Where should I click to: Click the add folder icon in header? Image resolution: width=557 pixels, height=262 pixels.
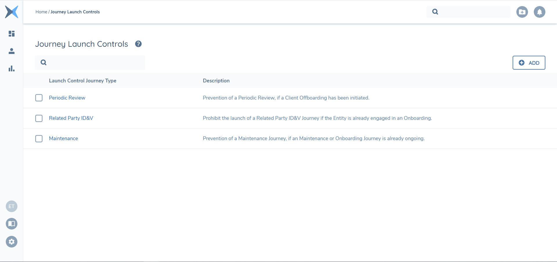[x=522, y=12]
